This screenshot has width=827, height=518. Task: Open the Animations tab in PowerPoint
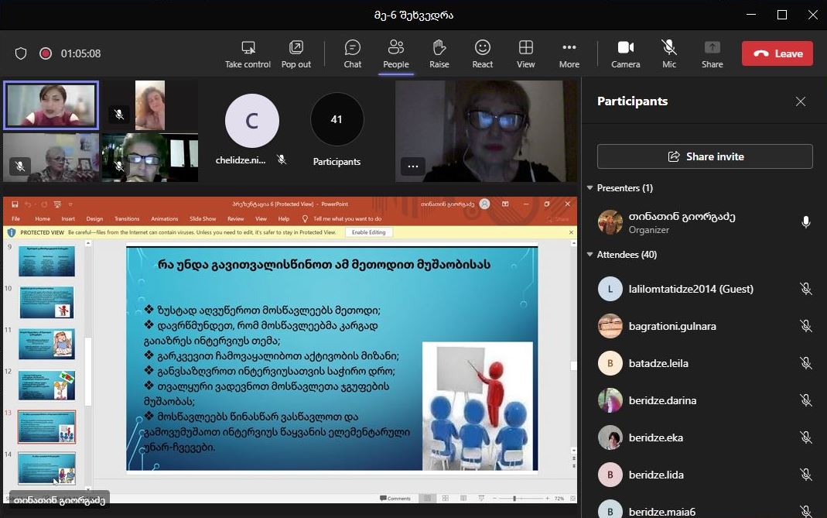(165, 218)
